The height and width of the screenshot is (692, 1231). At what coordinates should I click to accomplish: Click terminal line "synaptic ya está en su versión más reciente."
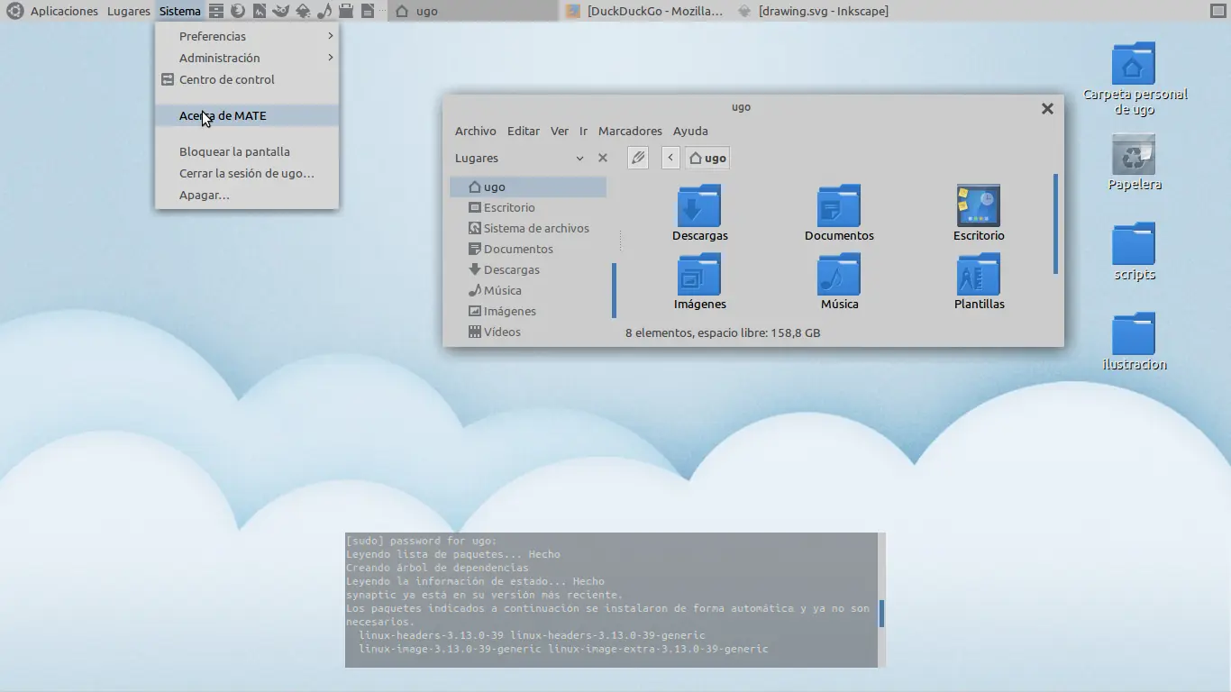(x=484, y=595)
